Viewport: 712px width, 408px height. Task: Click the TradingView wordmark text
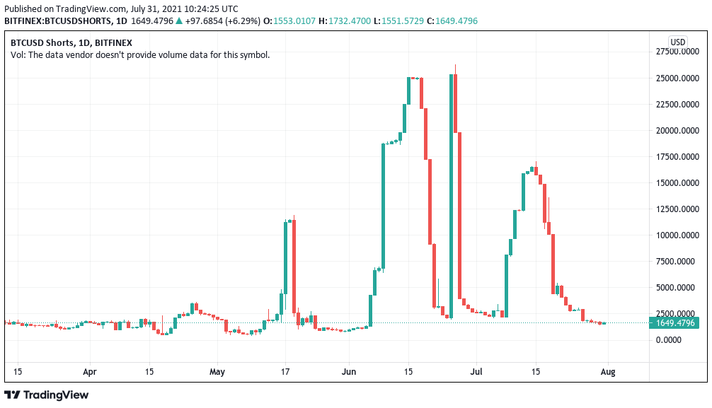coord(56,395)
